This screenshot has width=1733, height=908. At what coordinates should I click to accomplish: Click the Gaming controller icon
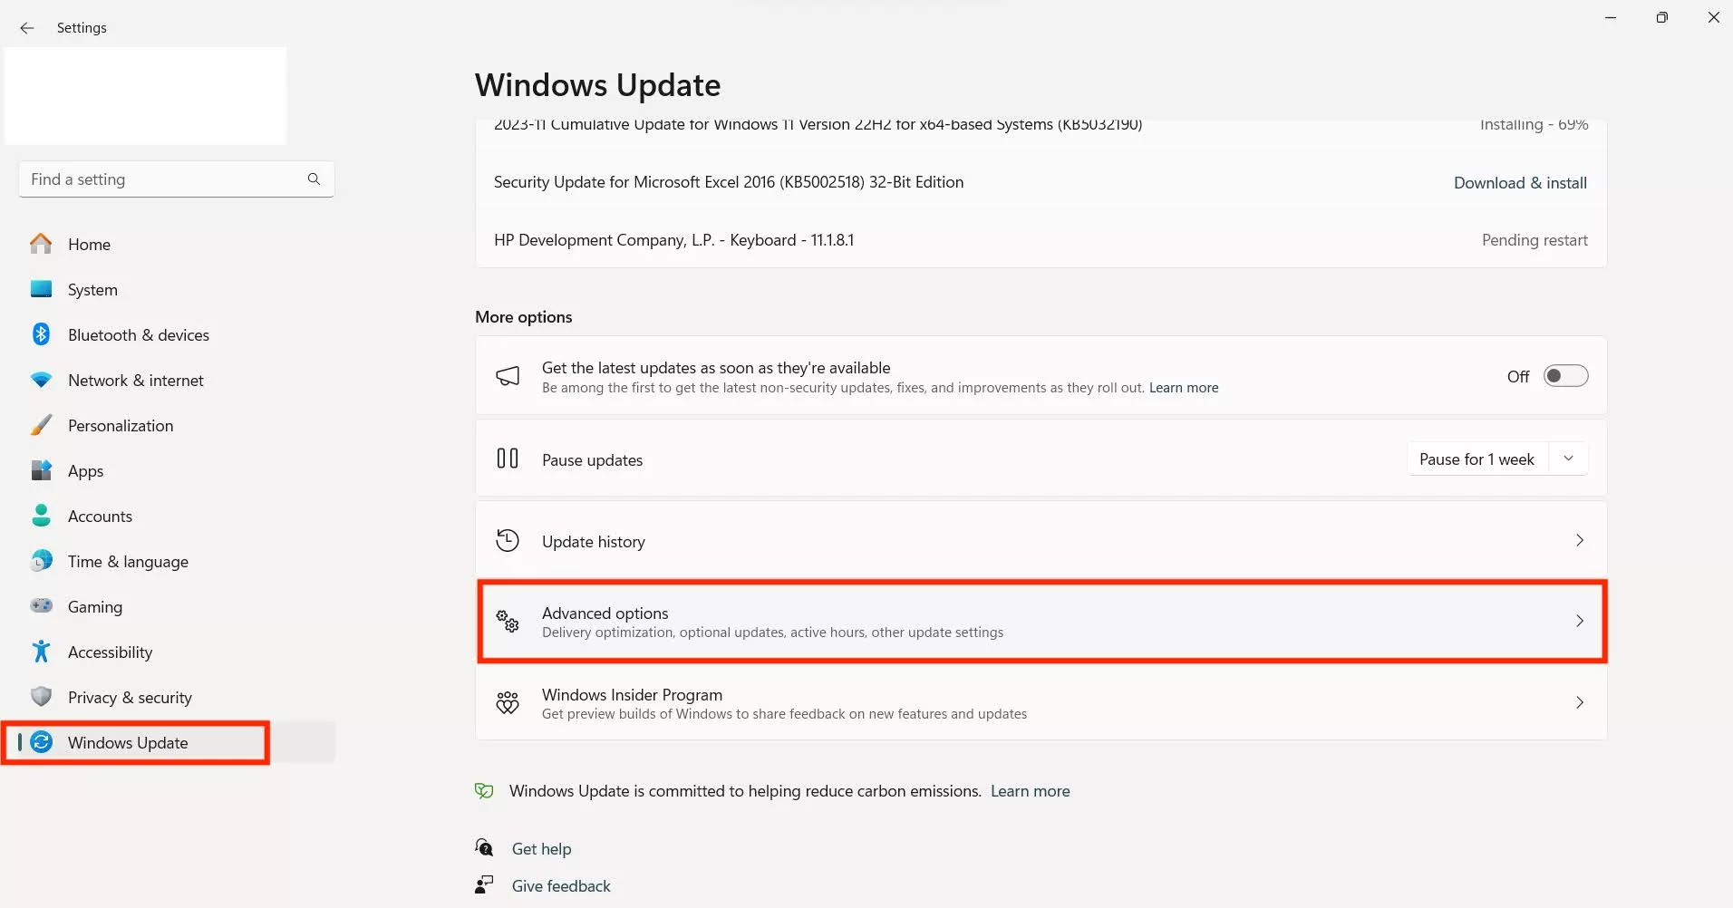pos(41,606)
